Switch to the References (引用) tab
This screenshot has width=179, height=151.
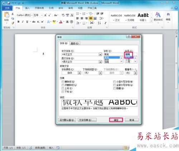pyautogui.click(x=51, y=8)
